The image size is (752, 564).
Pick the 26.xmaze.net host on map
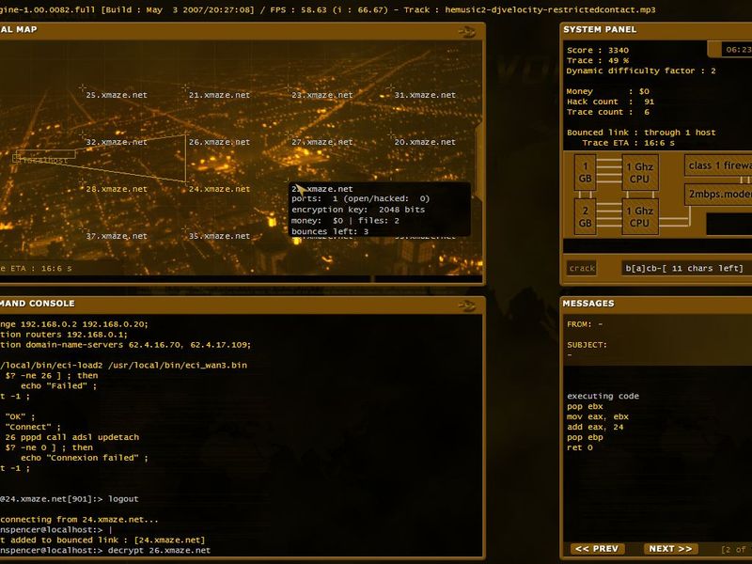tap(219, 142)
